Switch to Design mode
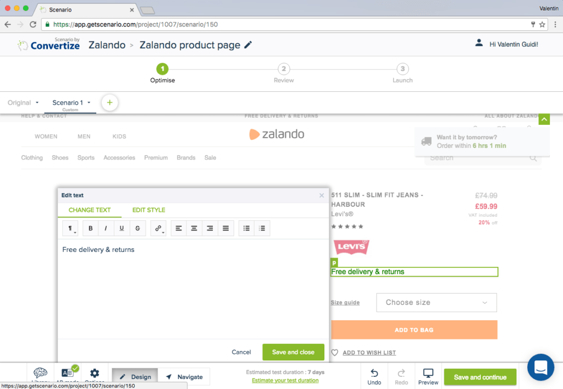This screenshot has width=563, height=389. coord(135,377)
